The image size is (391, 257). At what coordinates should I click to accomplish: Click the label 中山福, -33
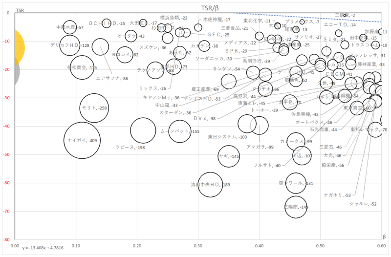click(x=167, y=105)
